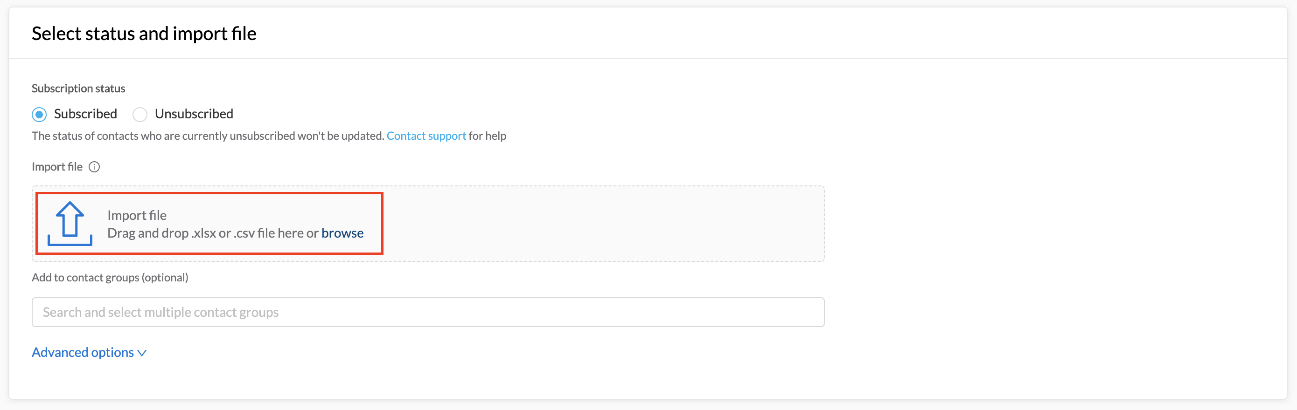This screenshot has width=1297, height=410.
Task: Click the Select status and import file heading
Action: click(144, 33)
